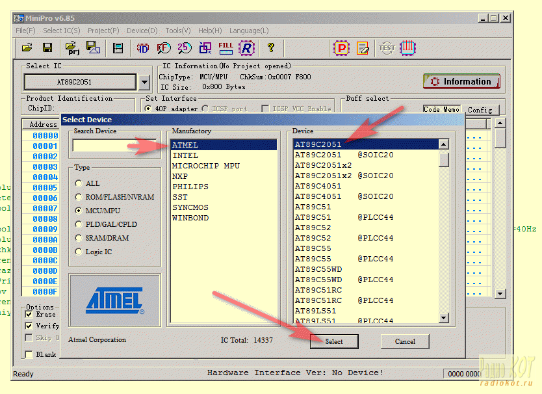Expand the Select IC dropdown arrow
Image resolution: width=542 pixels, height=394 pixels.
[144, 83]
